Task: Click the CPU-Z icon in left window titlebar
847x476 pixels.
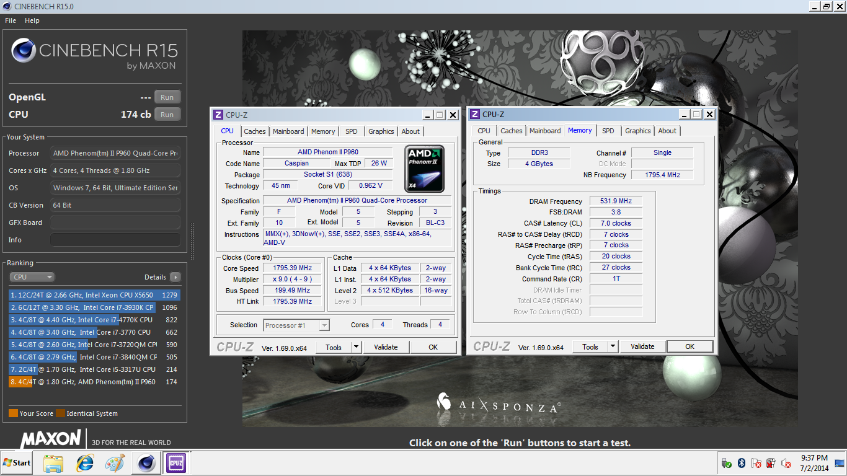Action: coord(218,115)
